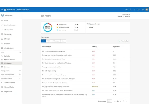The height and width of the screenshot is (111, 149).
Task: Click the URL Submission globe icon
Action: [2, 48]
